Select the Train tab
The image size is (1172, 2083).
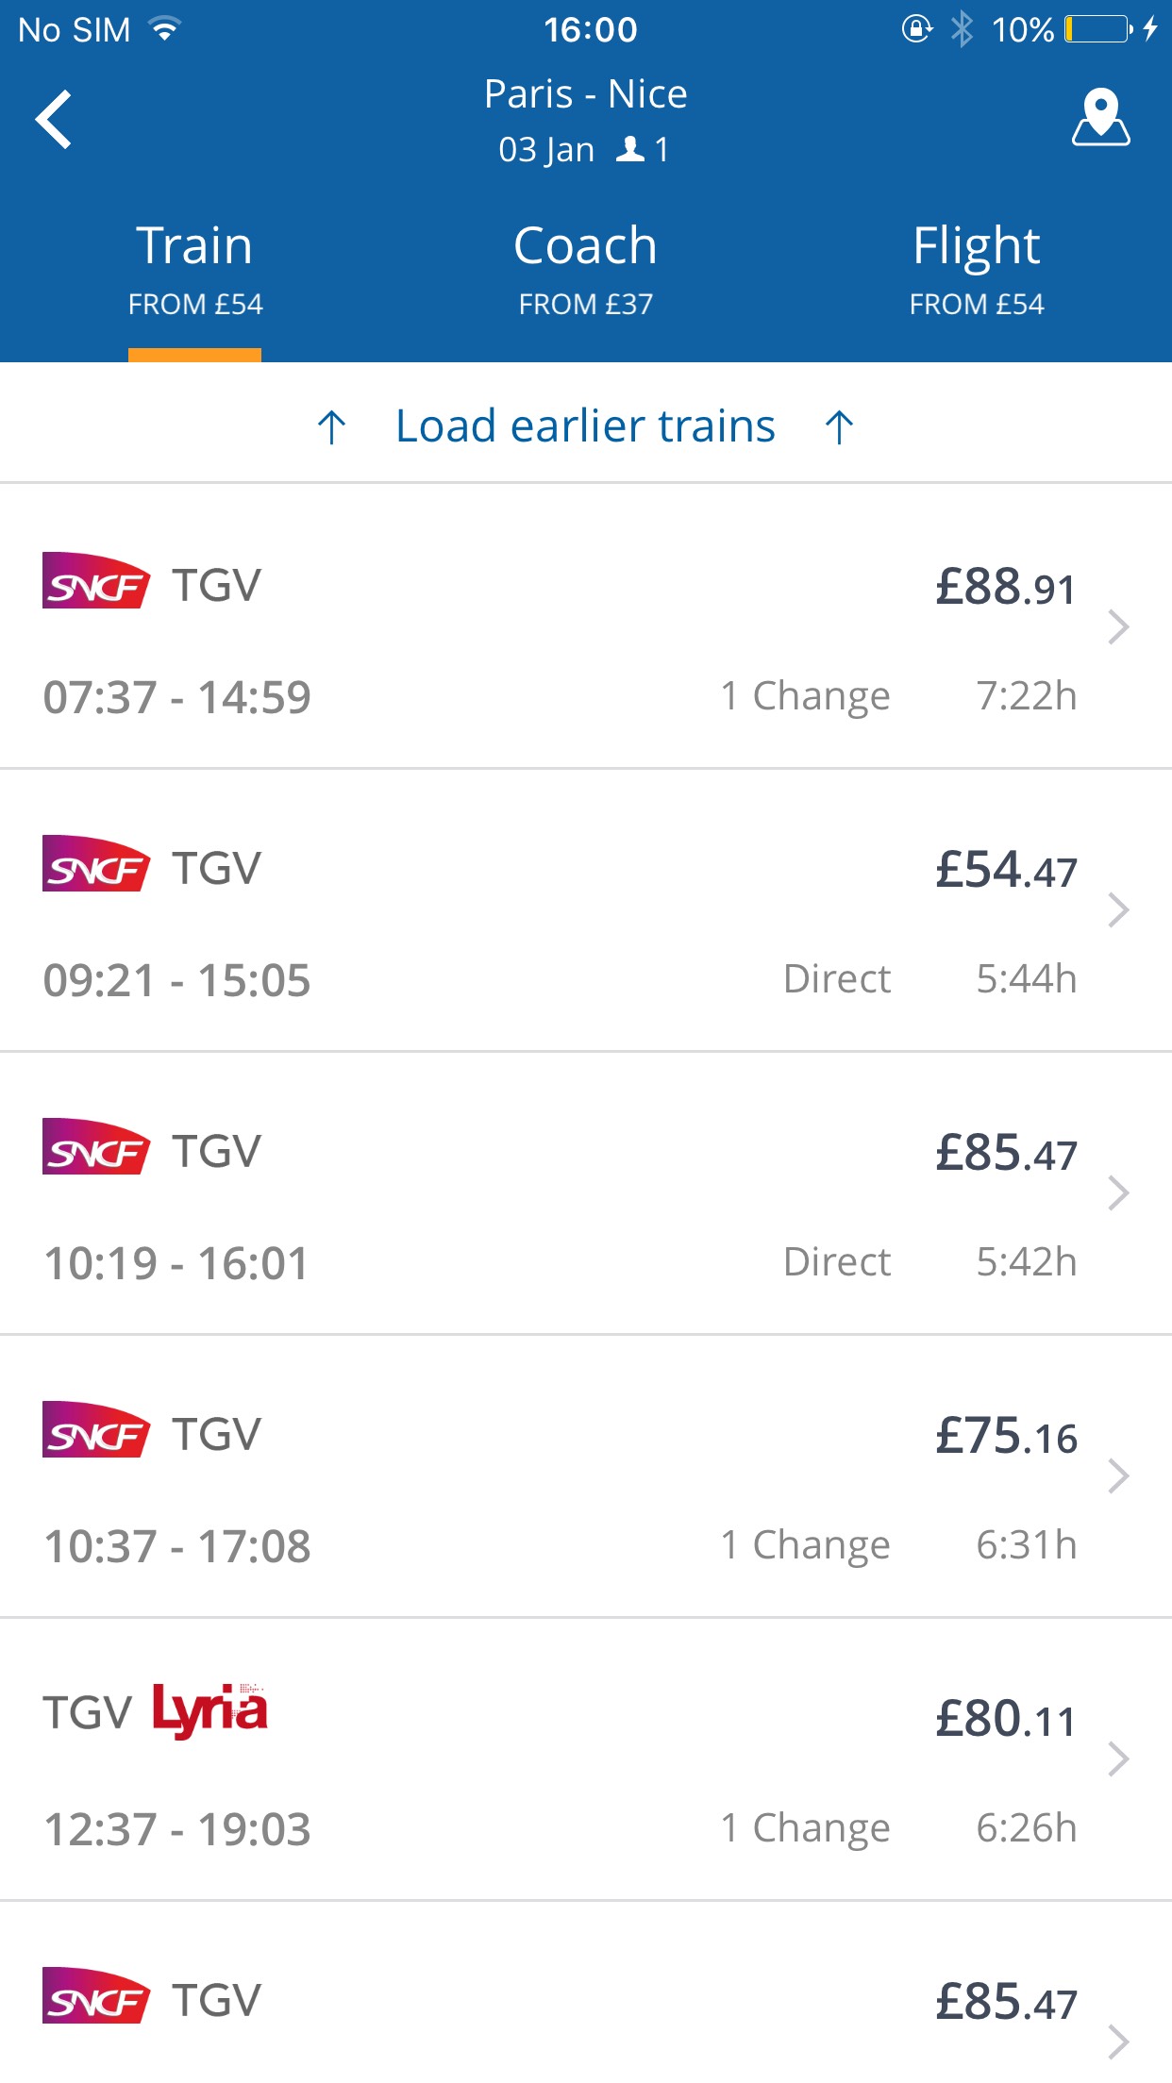coord(195,269)
